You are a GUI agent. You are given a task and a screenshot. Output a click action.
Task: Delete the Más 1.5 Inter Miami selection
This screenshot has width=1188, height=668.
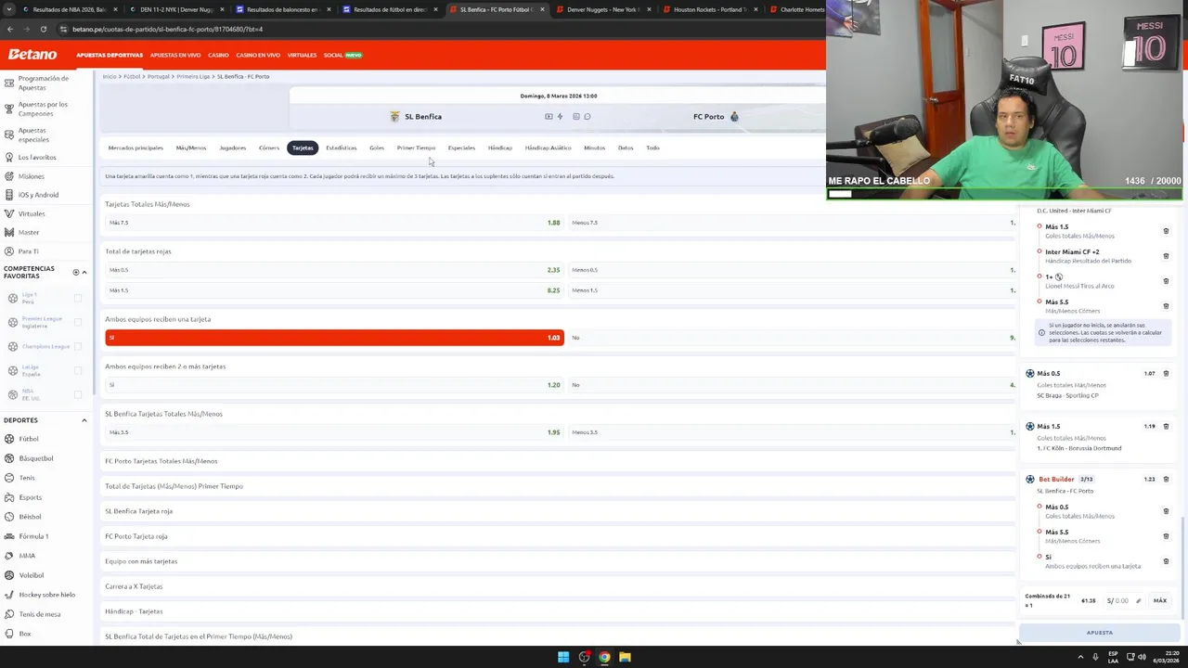[1166, 231]
